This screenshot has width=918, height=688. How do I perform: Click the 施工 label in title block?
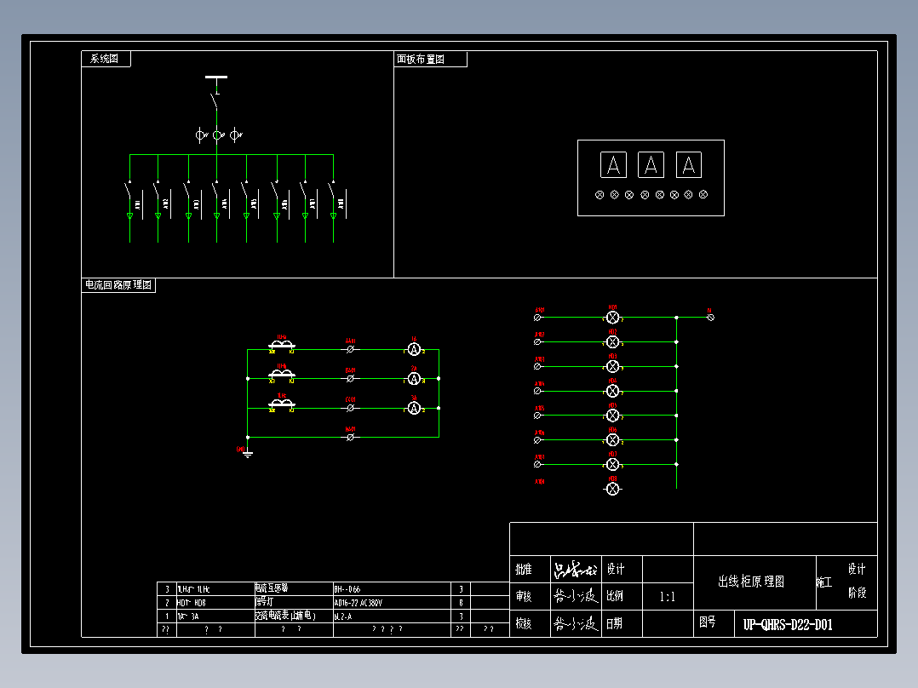pyautogui.click(x=824, y=582)
